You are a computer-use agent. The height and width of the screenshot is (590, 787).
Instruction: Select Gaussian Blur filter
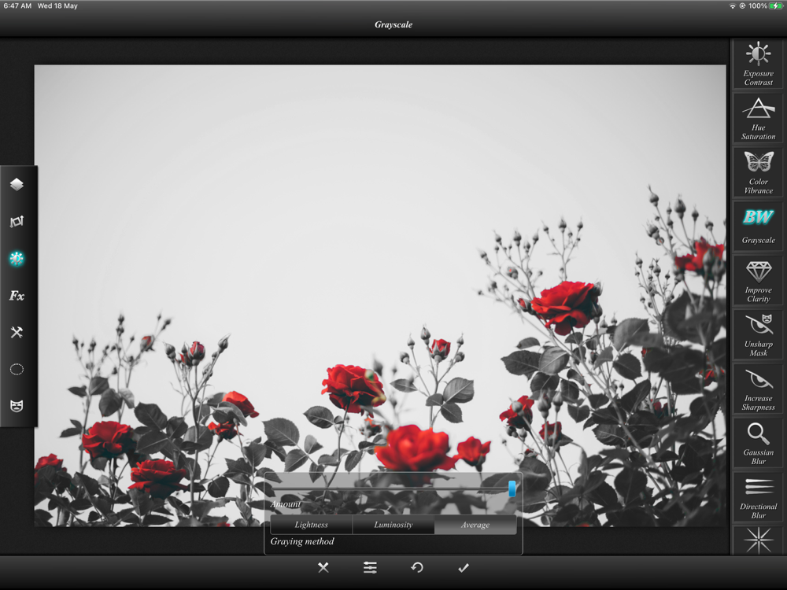click(758, 443)
